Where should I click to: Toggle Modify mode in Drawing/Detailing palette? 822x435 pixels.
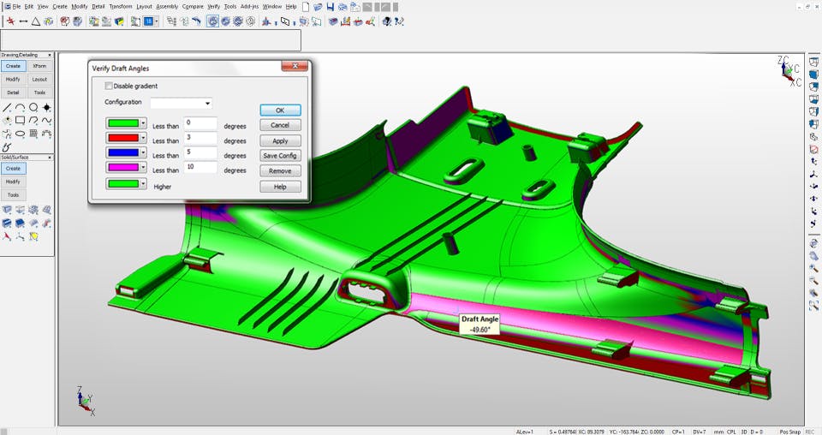[13, 79]
